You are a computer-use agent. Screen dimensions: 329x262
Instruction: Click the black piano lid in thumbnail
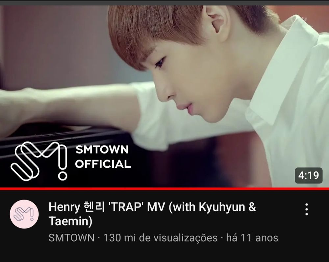(63, 136)
